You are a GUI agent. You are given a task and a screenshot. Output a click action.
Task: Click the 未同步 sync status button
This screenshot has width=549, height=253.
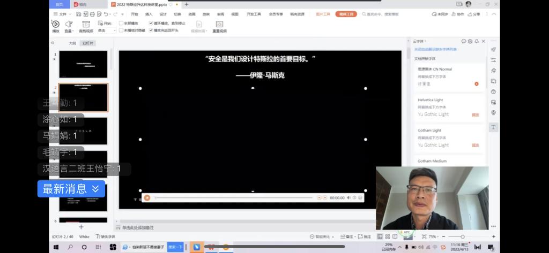pos(440,14)
